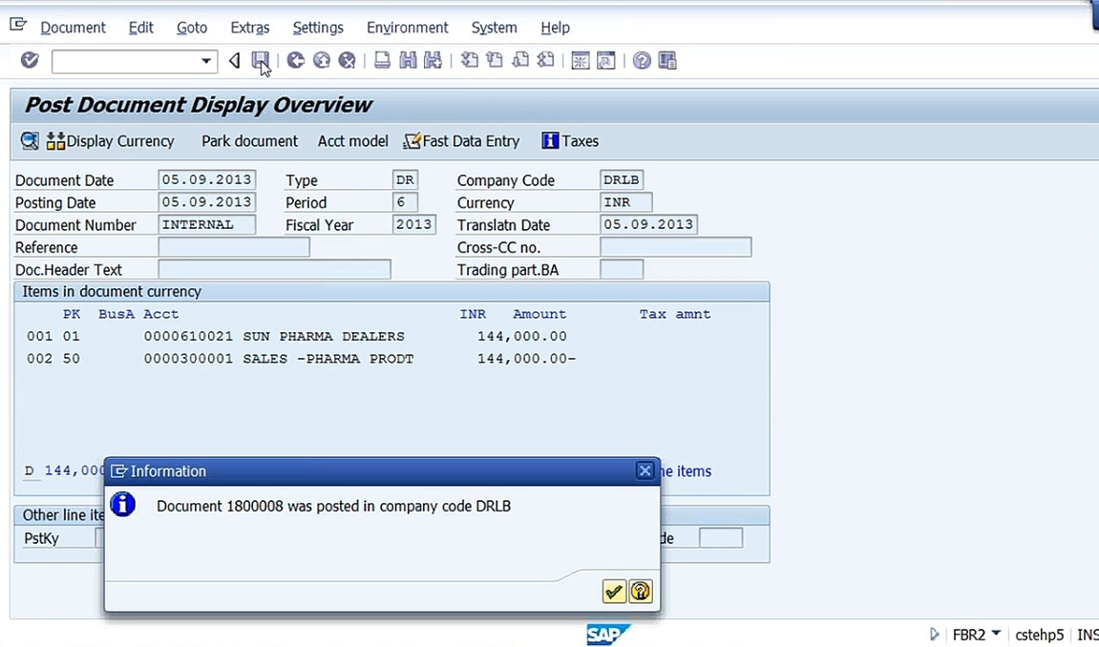This screenshot has height=647, width=1099.
Task: Click the Type field DR
Action: [x=405, y=180]
